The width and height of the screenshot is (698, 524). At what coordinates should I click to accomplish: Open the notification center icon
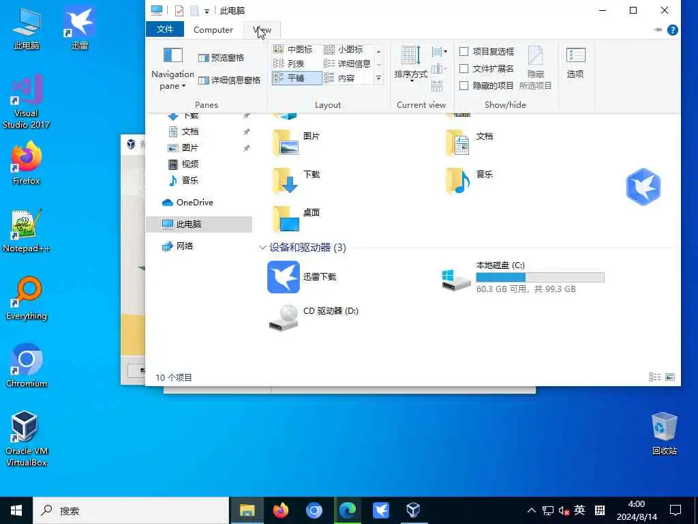[676, 510]
